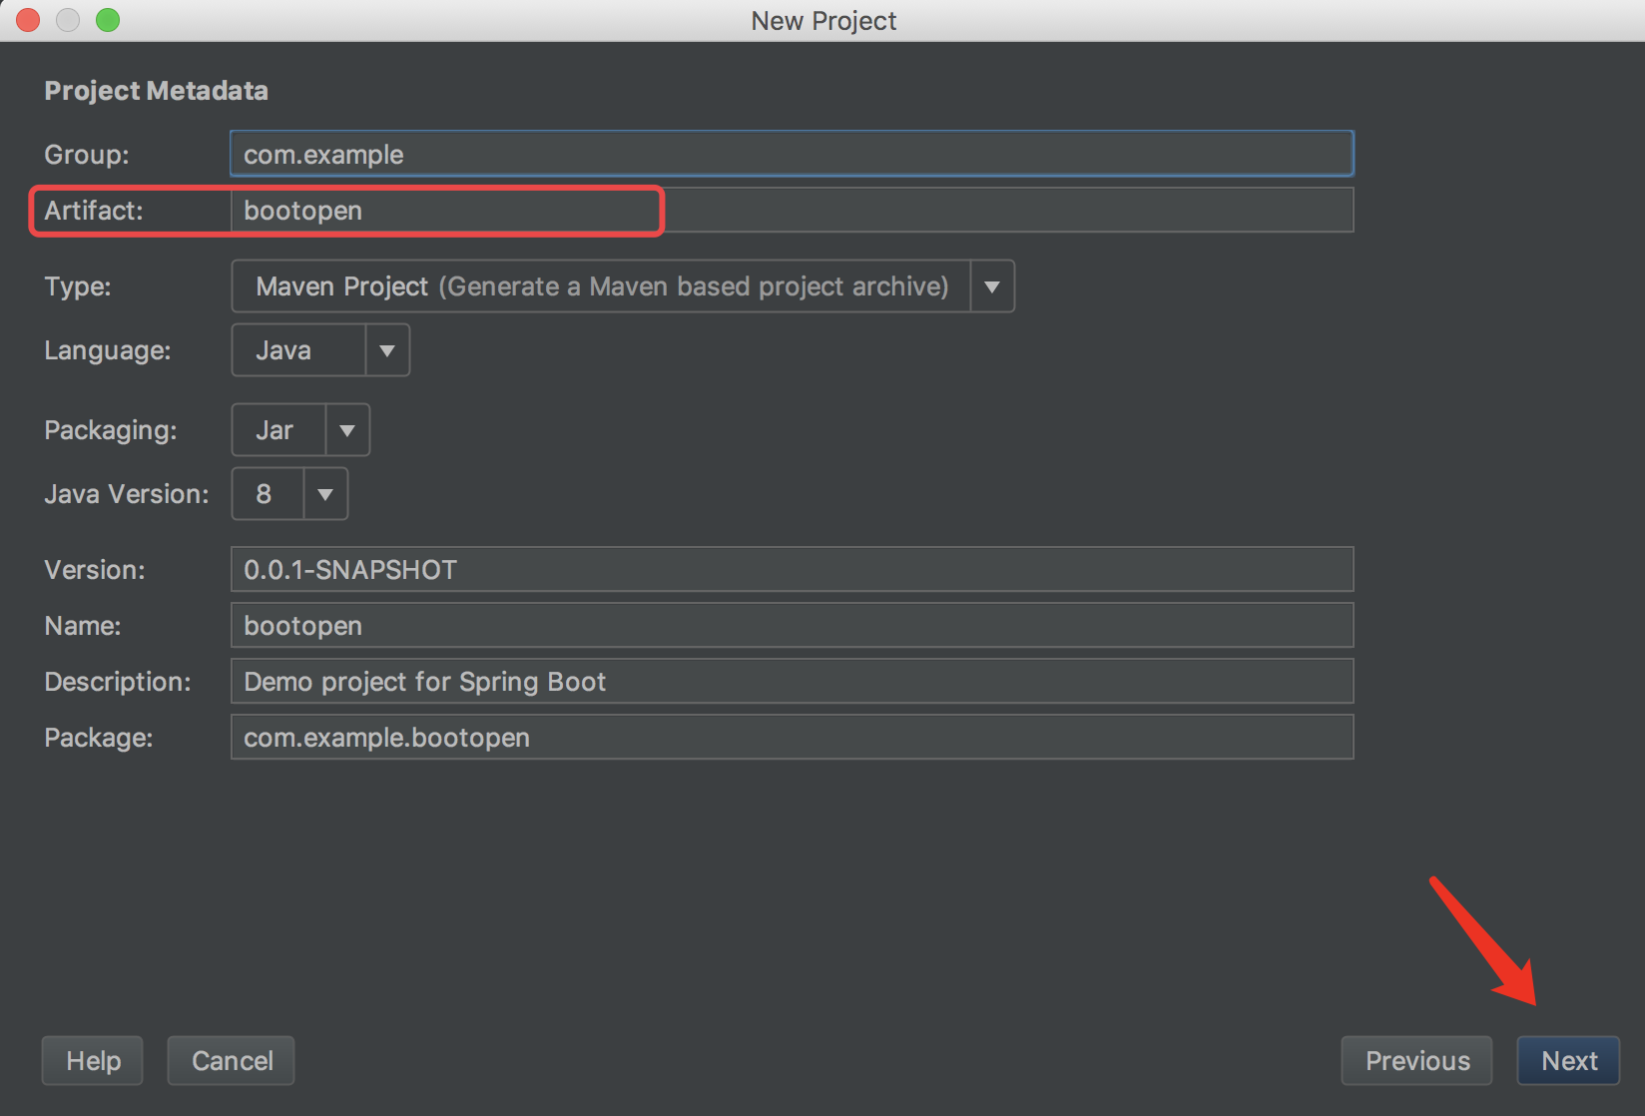Click the Description text field
This screenshot has height=1116, width=1645.
791,682
